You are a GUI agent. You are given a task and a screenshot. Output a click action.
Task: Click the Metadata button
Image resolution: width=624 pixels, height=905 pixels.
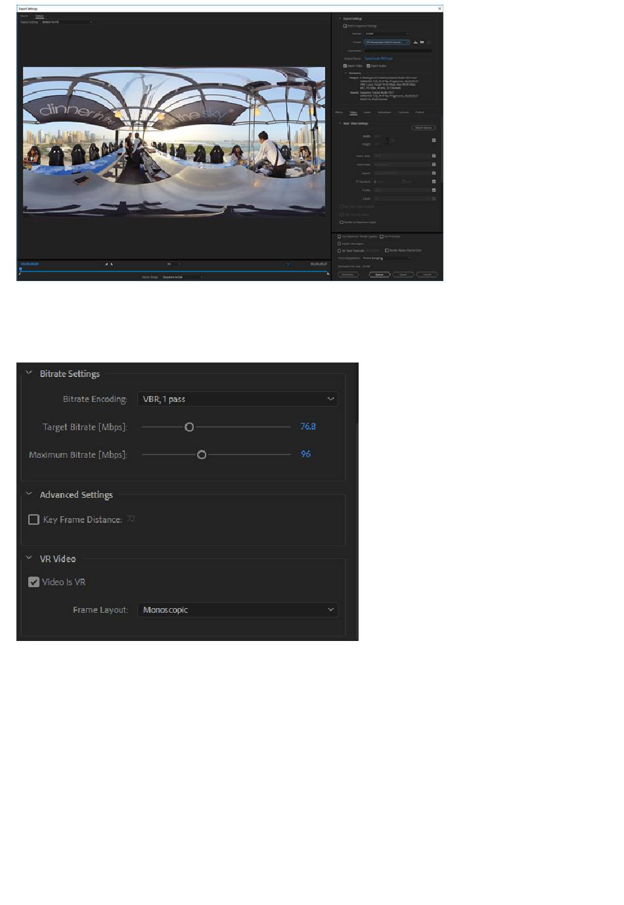348,275
